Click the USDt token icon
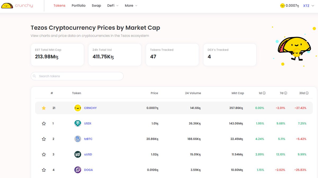The height and width of the screenshot is (178, 318). point(78,123)
